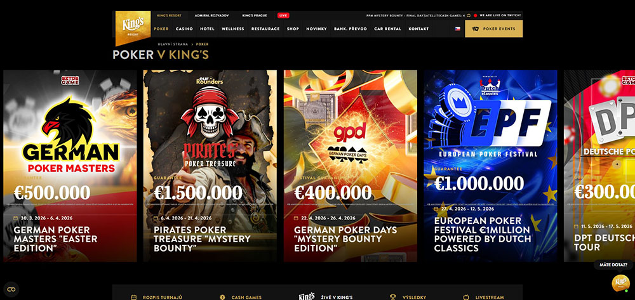Open the Casino menu item

coord(184,29)
